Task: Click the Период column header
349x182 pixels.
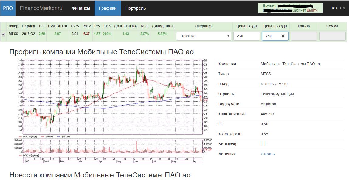Action: pyautogui.click(x=29, y=26)
